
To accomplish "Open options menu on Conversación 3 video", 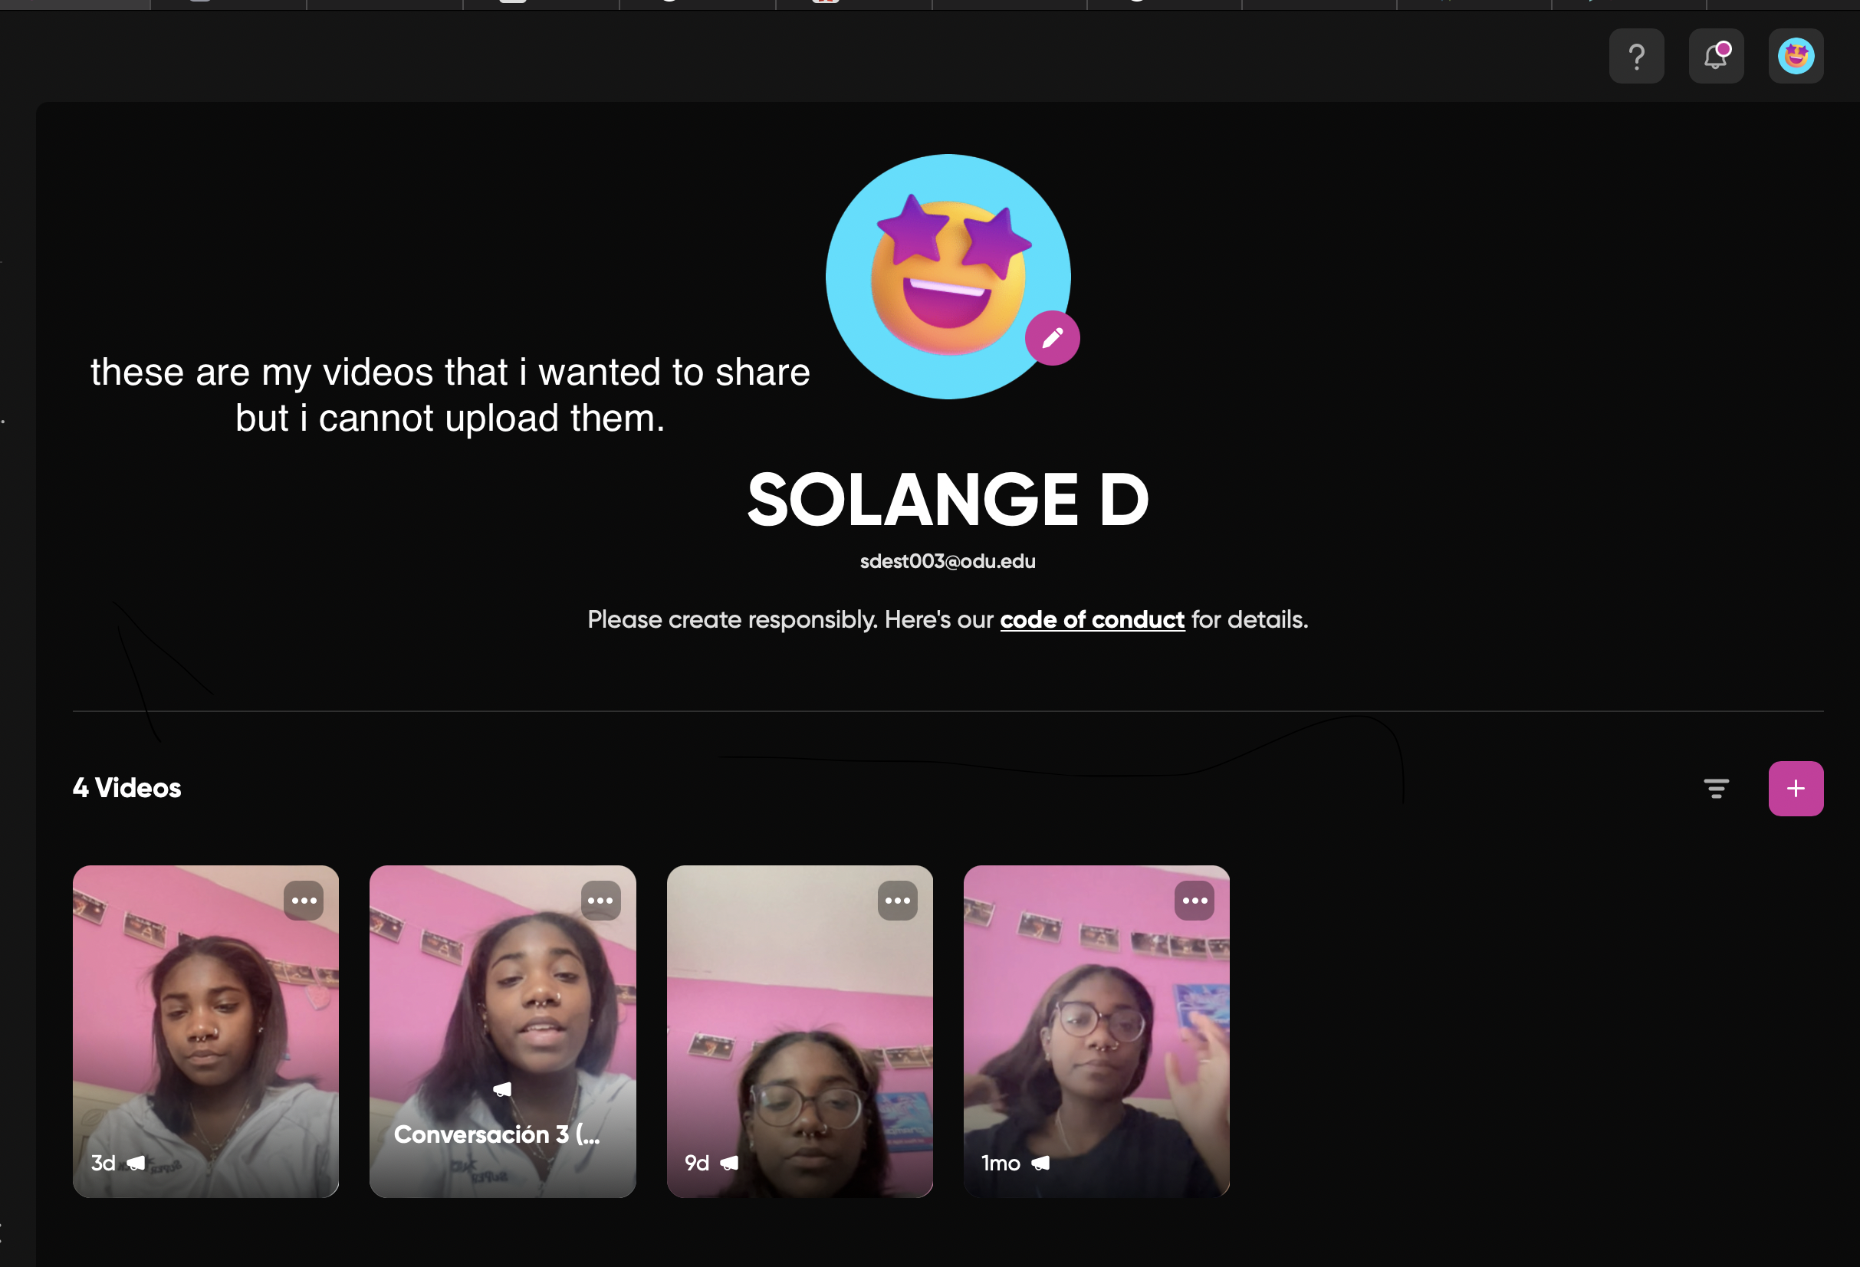I will click(x=600, y=901).
